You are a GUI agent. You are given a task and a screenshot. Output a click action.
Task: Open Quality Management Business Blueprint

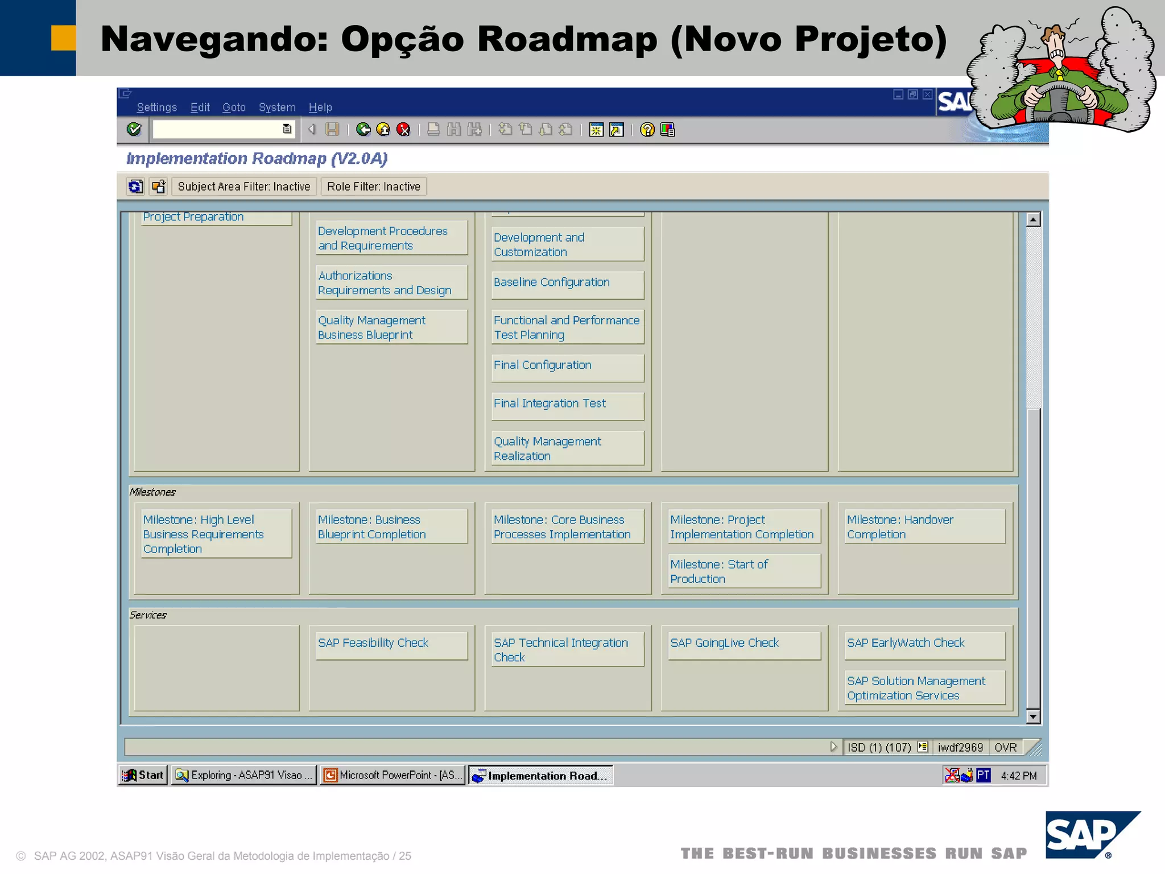pos(391,327)
